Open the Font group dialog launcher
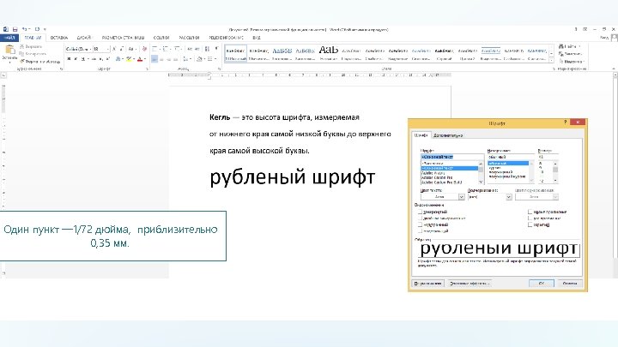Image resolution: width=618 pixels, height=347 pixels. [147, 69]
